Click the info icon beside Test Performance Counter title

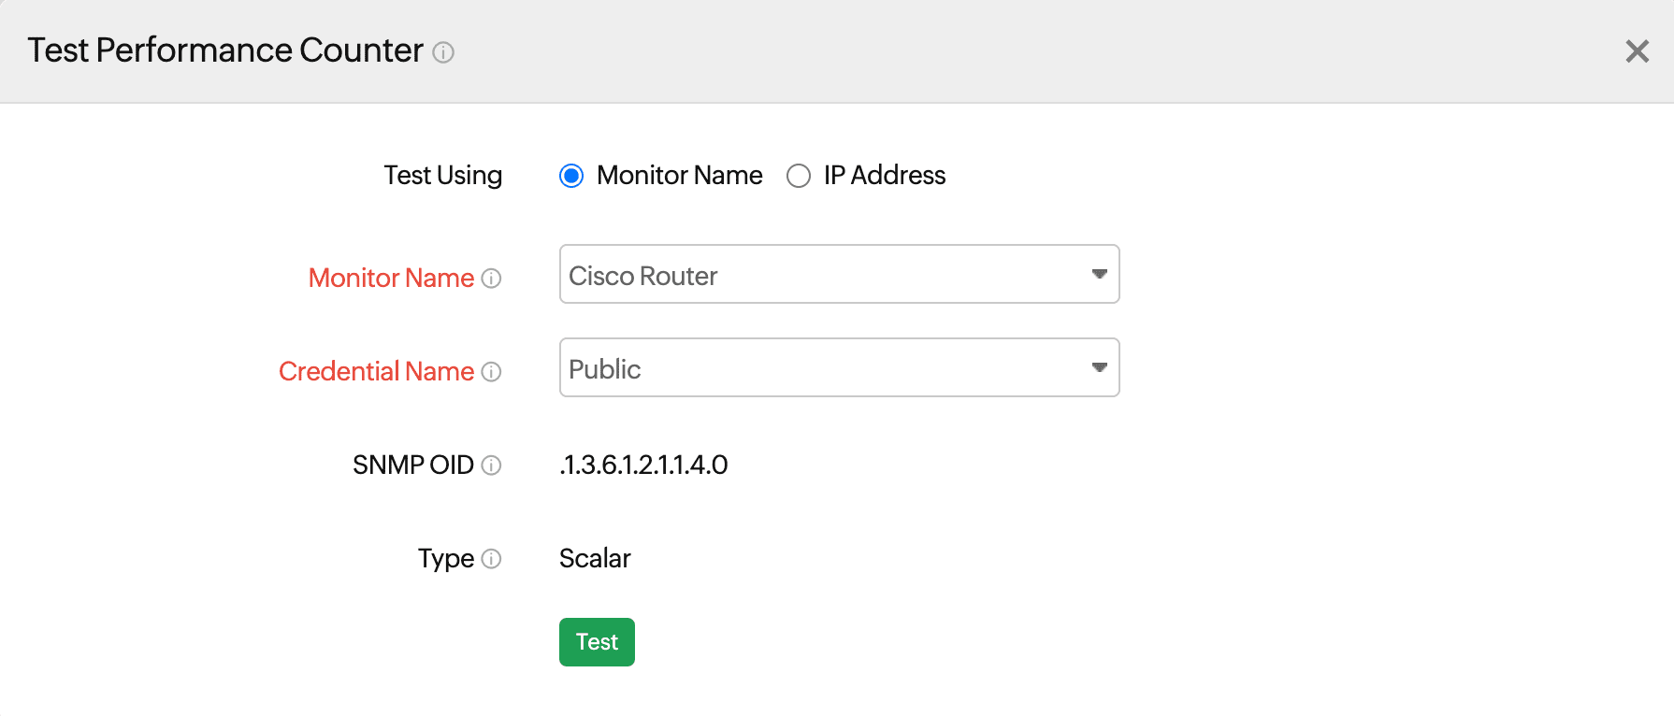[x=443, y=52]
